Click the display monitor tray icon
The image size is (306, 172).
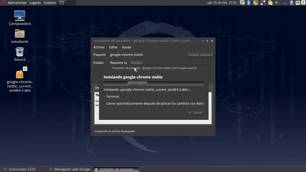coord(256,2)
